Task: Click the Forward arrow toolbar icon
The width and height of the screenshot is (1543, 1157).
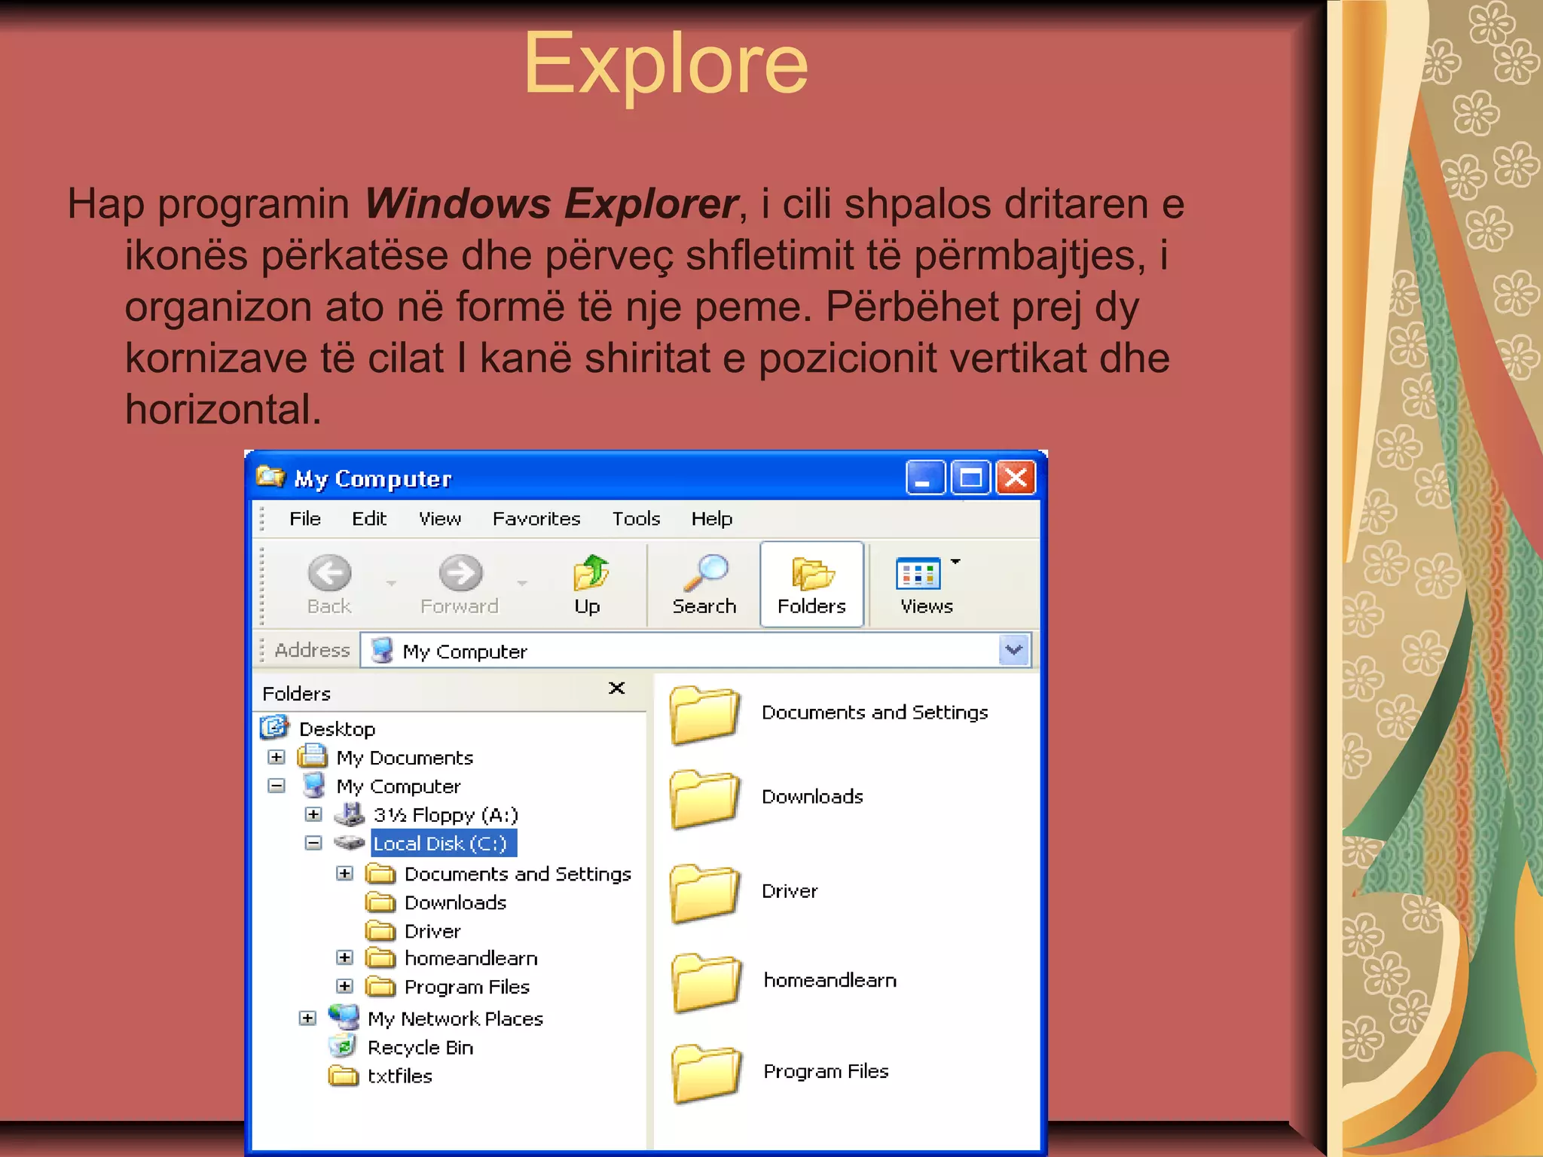Action: 460,574
